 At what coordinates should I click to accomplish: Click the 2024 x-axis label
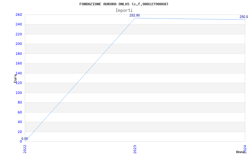click(x=245, y=149)
